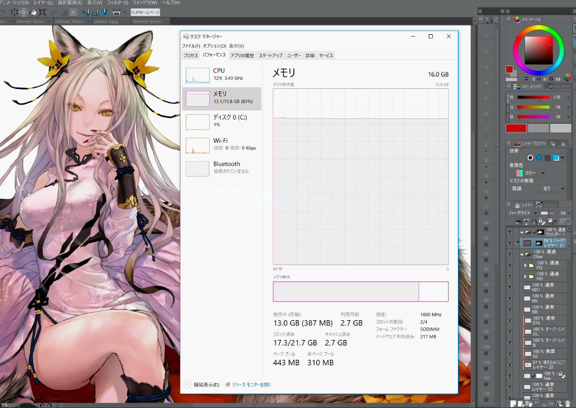Open the フィルター(I) menu in Clip Studio
The width and height of the screenshot is (576, 408).
pos(118,3)
